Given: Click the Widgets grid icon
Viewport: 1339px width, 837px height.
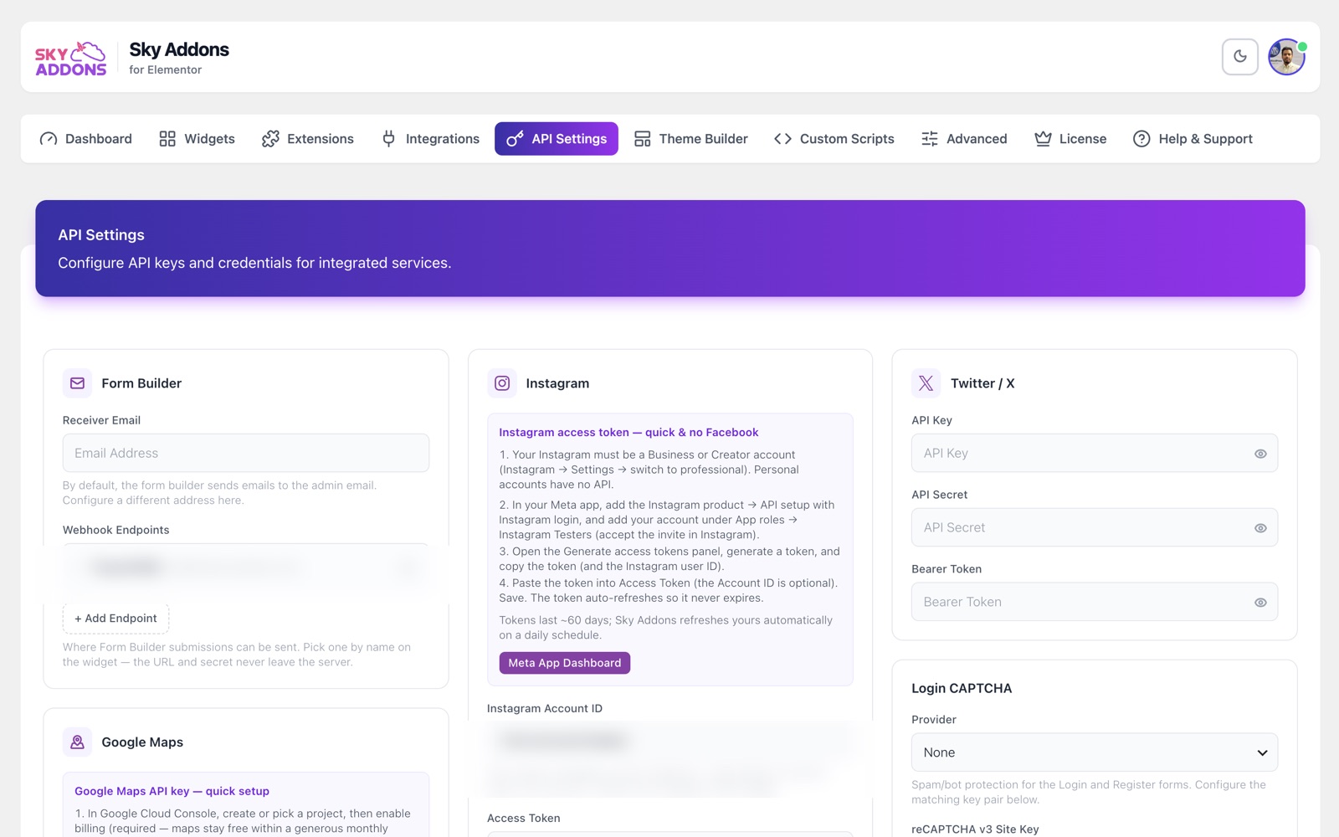Looking at the screenshot, I should click(x=167, y=139).
